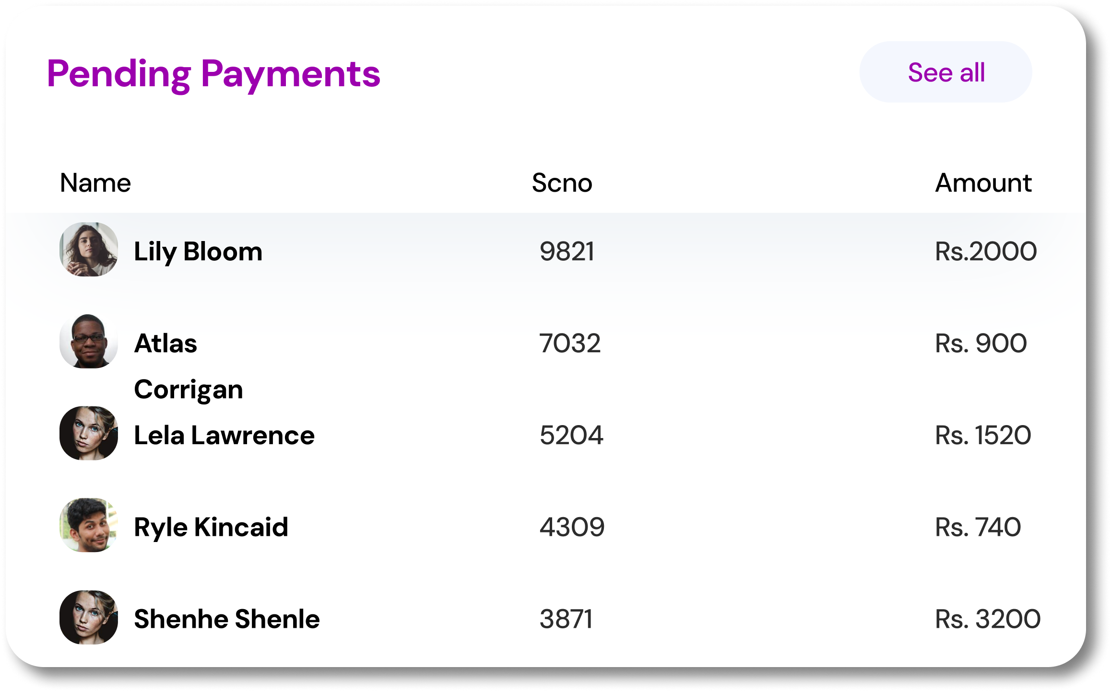Click the Amount column header
Viewport: 1111px width, 692px height.
coord(983,183)
